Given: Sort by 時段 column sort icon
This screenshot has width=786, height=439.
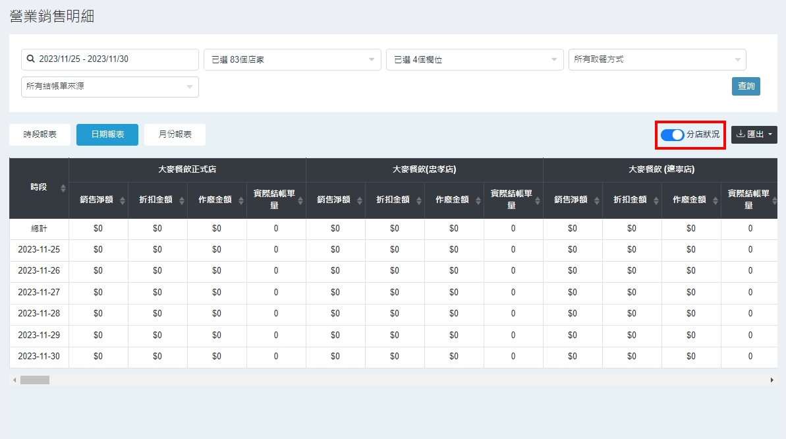Looking at the screenshot, I should coord(63,188).
